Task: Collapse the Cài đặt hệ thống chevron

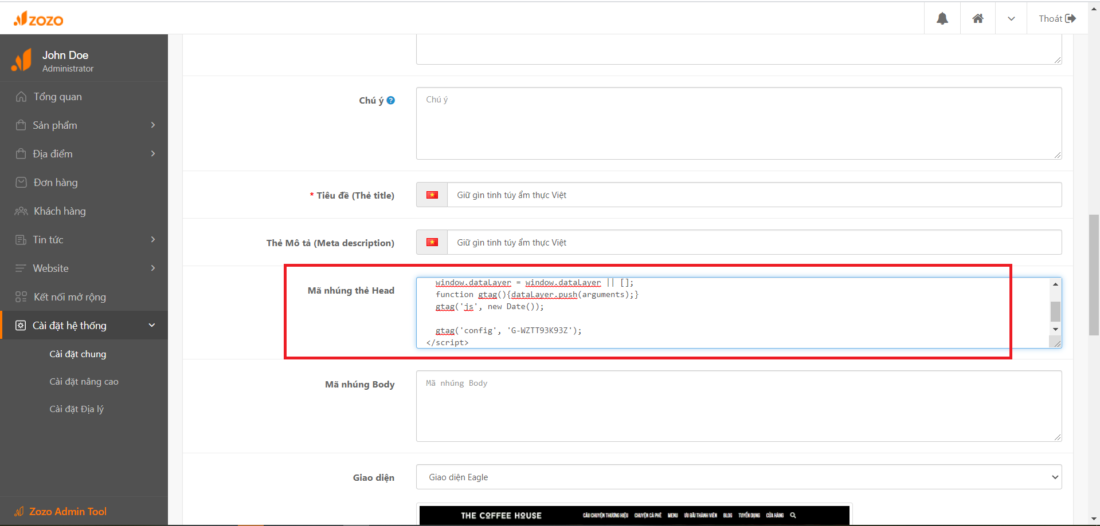Action: pos(152,325)
